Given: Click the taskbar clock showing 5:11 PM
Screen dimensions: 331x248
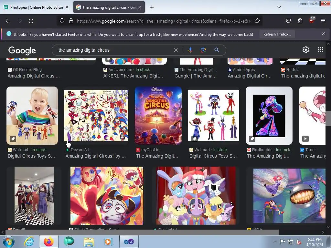Looking at the screenshot, I should (x=315, y=242).
